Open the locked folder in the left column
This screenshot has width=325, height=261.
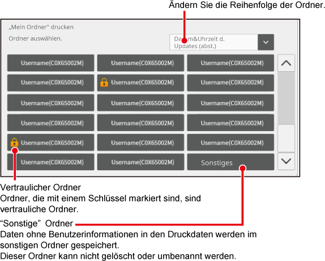50,142
